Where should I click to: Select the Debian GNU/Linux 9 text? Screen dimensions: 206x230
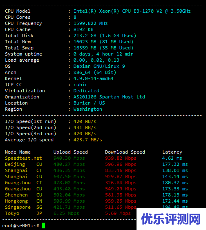coord(99,66)
